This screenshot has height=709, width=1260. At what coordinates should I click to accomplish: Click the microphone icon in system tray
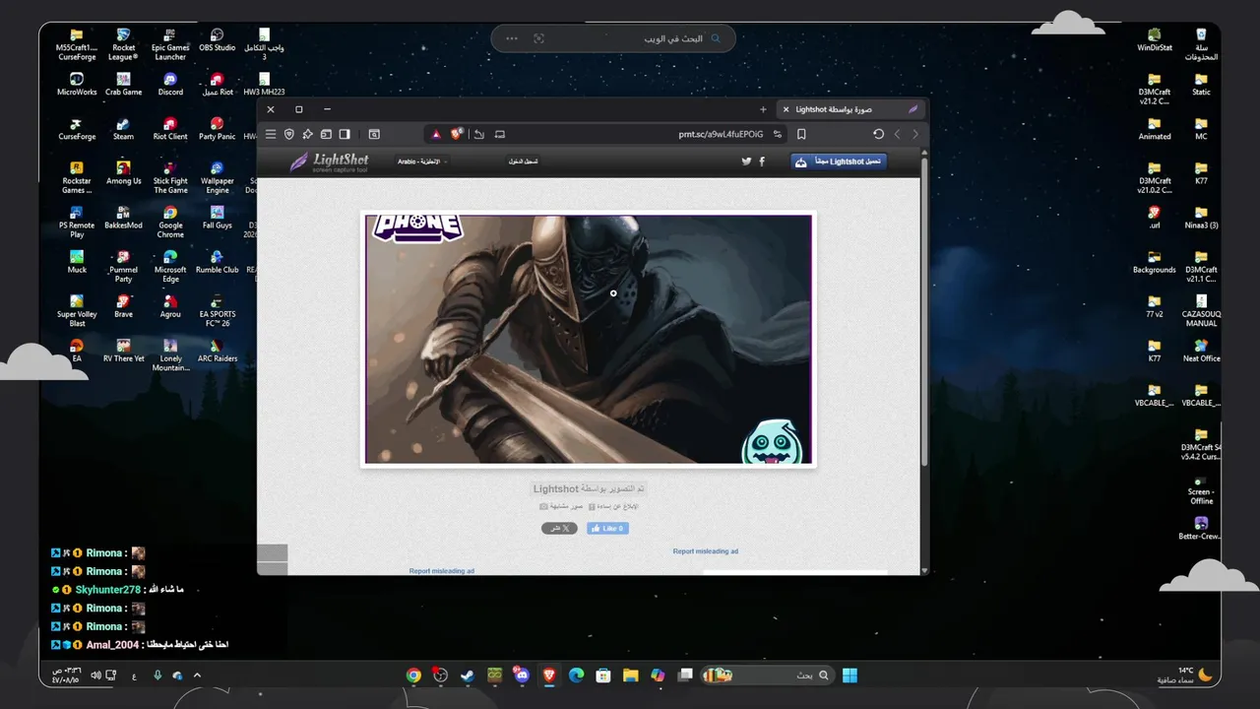(x=157, y=676)
